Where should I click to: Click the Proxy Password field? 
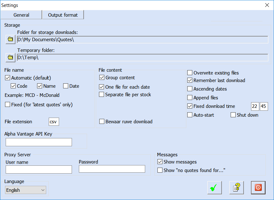click(112, 169)
